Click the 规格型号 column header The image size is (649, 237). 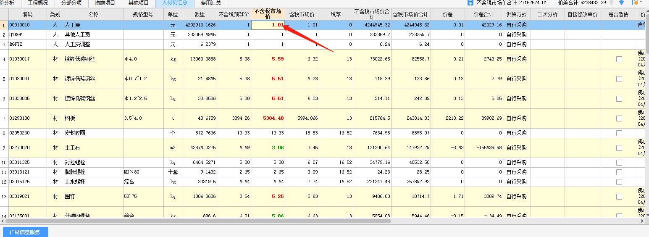coord(143,14)
